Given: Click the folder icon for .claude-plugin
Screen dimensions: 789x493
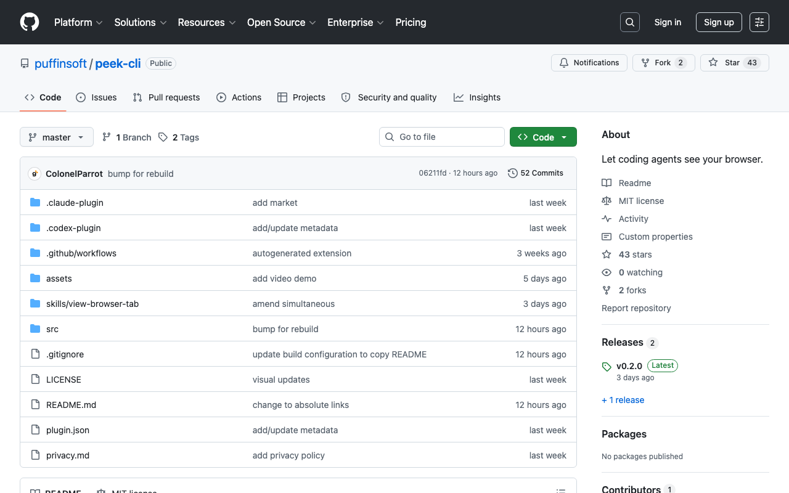Looking at the screenshot, I should click(35, 203).
